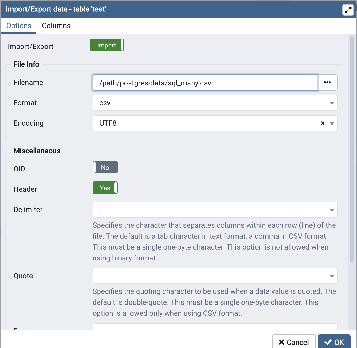Screen dimensions: 357x348
Task: Open the file browser with the ellipsis button
Action: (327, 83)
